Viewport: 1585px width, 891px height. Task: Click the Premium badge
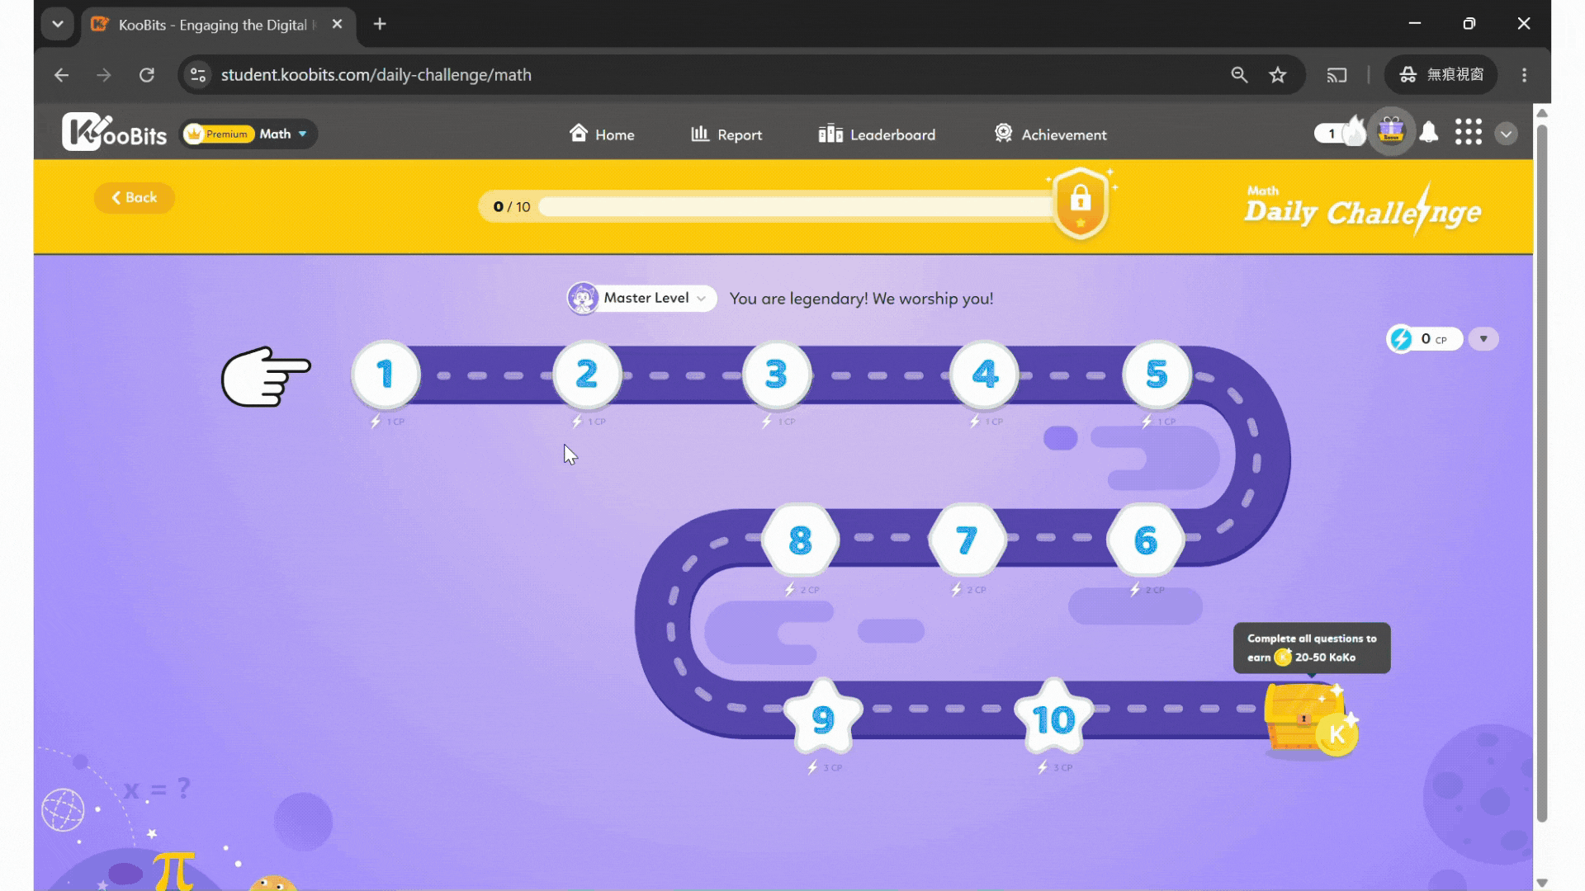(218, 134)
